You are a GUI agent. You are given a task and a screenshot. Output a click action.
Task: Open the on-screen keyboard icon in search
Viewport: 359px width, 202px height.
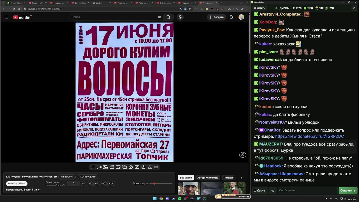[159, 17]
